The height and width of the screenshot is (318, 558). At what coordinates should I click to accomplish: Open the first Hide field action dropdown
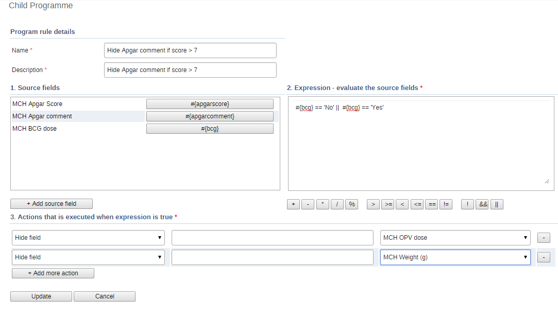[x=88, y=238]
